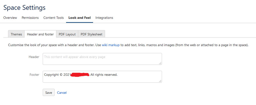The width and height of the screenshot is (256, 105).
Task: Grab the Header text area resize handle
Action: [160, 63]
